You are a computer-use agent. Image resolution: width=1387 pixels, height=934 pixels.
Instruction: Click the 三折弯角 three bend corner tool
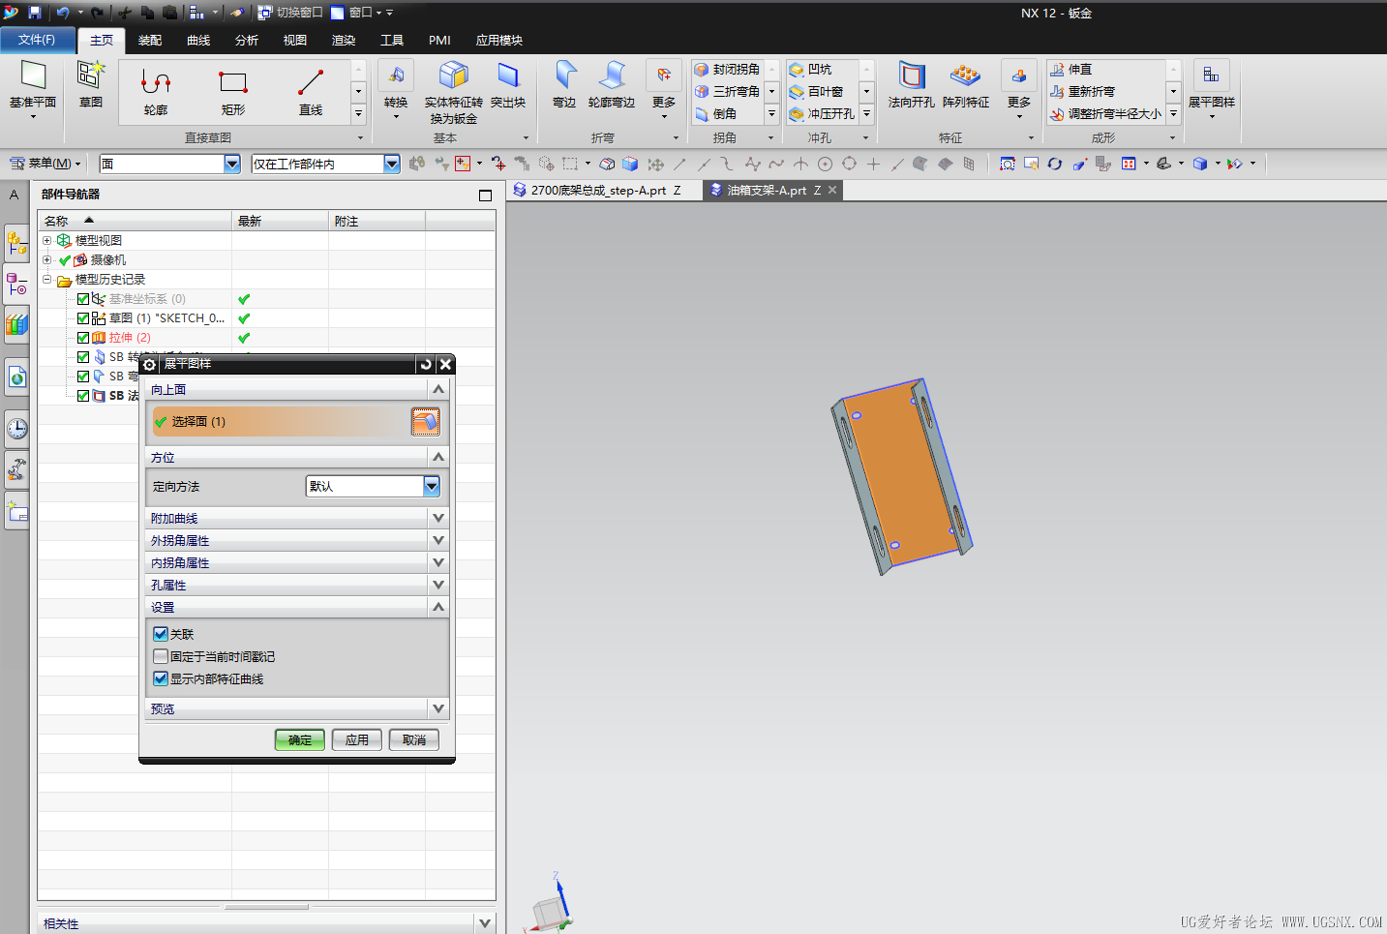point(728,92)
